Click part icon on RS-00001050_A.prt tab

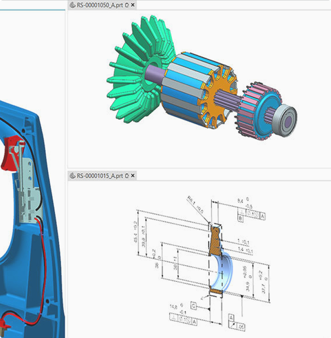tap(73, 5)
